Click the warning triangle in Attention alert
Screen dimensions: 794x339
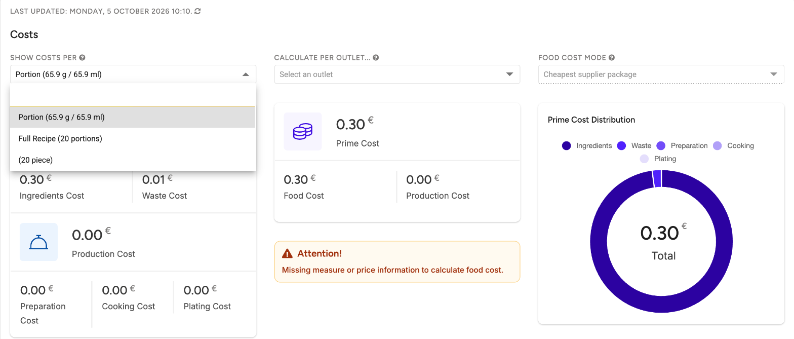[x=287, y=253]
